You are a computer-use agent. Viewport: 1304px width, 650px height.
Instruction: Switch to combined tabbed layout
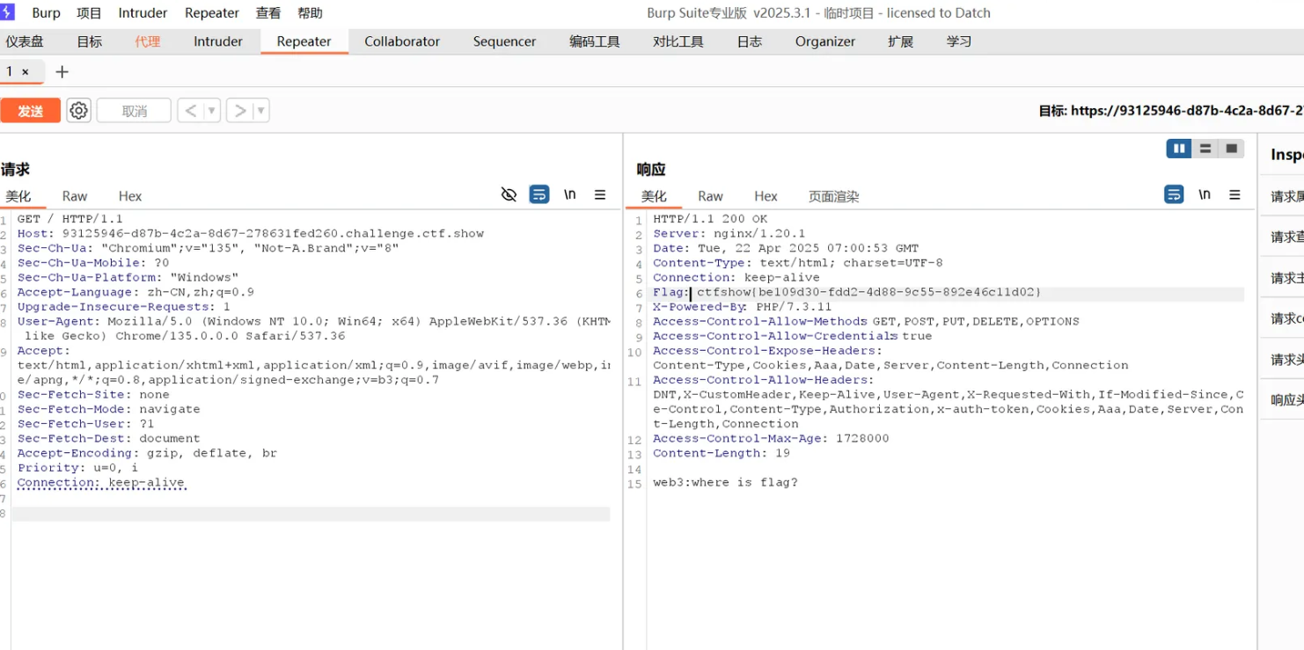click(1232, 149)
